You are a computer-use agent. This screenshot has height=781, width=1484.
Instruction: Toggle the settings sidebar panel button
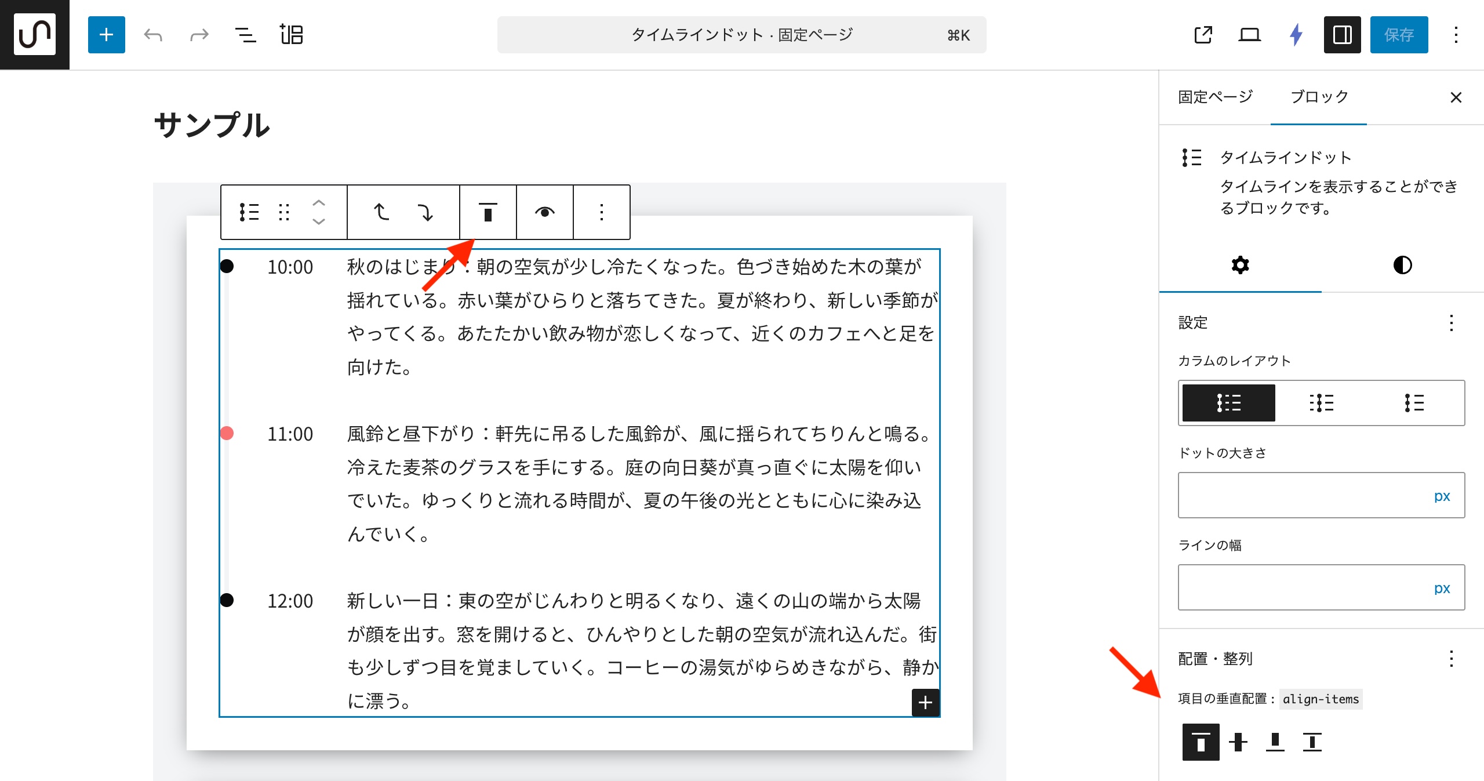click(1342, 35)
